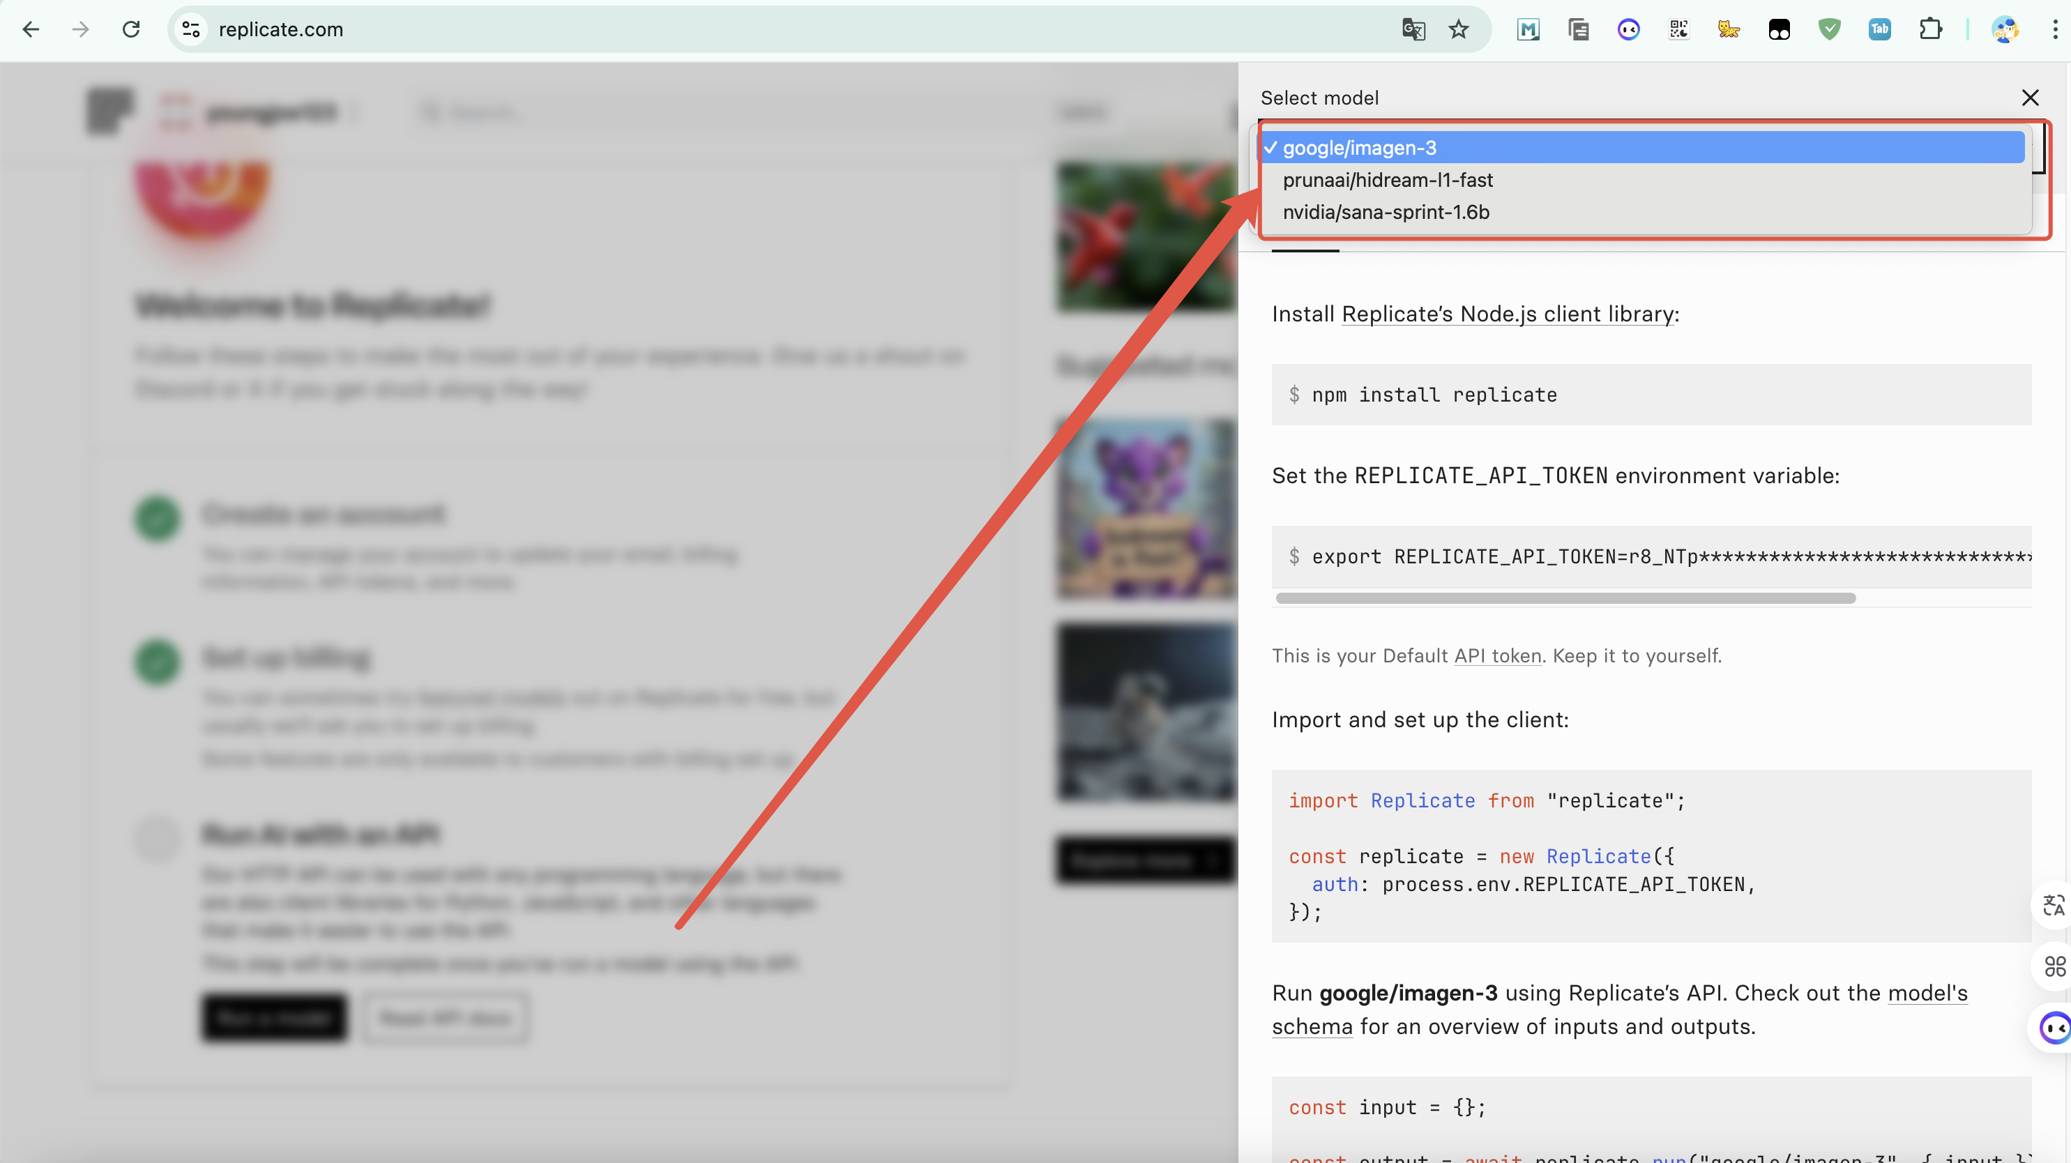Select google/imagen-3 from the model list

(x=1358, y=148)
